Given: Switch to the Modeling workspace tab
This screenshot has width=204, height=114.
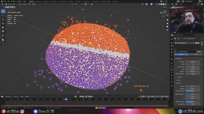Looking at the screenshot, I should pyautogui.click(x=38, y=2).
